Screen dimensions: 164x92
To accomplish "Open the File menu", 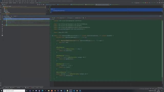I will click(3, 1).
